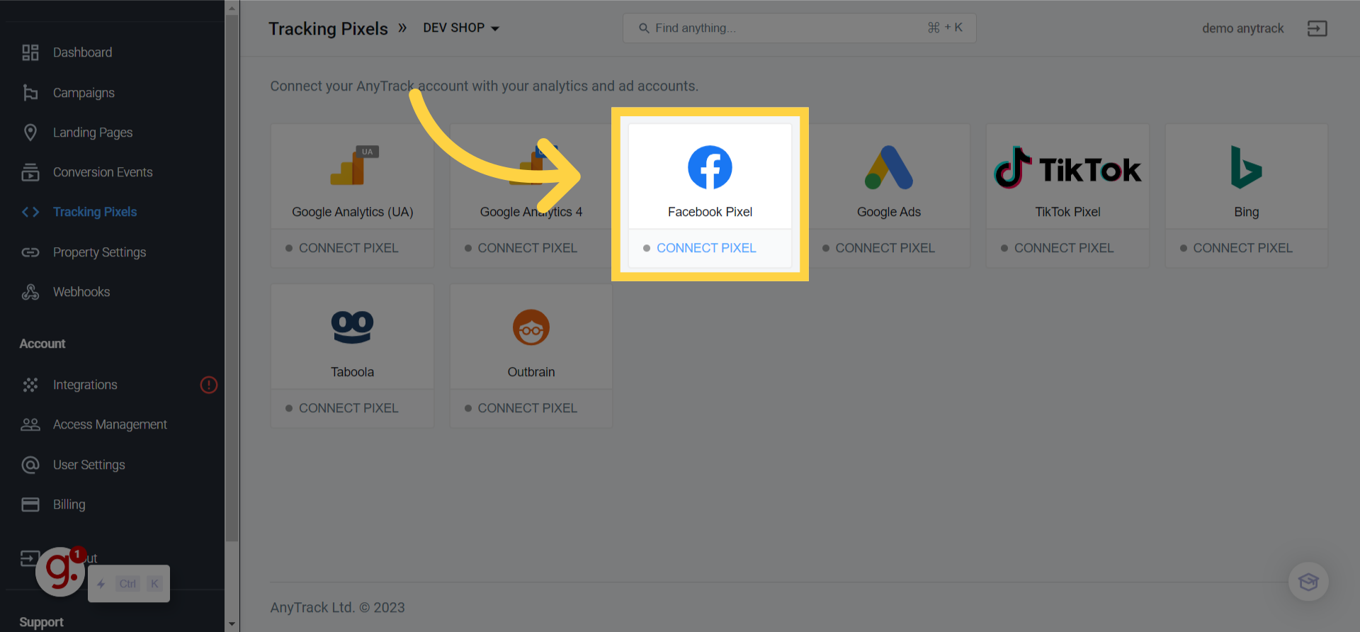Click the Account section heading
This screenshot has height=632, width=1360.
pyautogui.click(x=42, y=344)
